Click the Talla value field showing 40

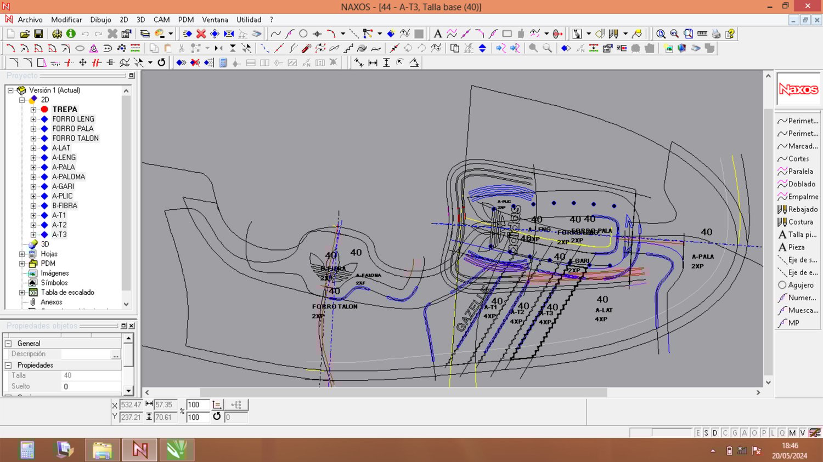point(91,376)
